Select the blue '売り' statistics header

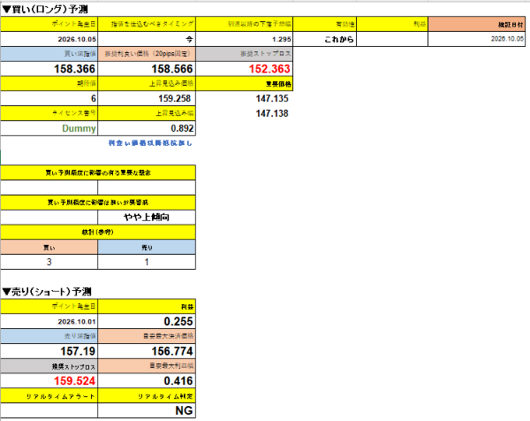[147, 247]
